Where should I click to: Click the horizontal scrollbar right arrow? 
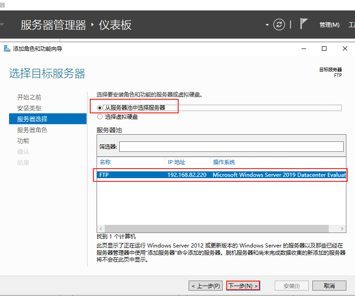coord(342,228)
